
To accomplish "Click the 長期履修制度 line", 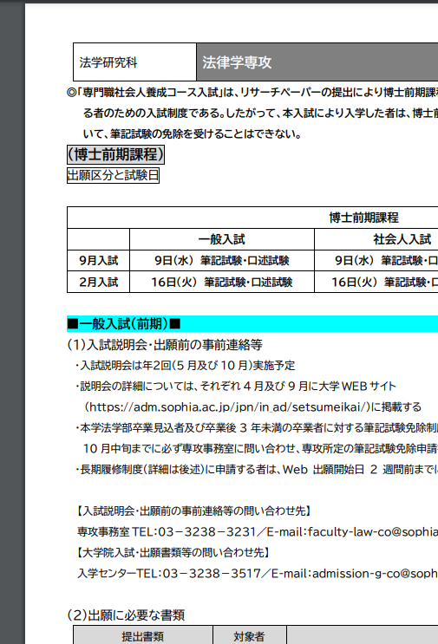I will 257,470.
